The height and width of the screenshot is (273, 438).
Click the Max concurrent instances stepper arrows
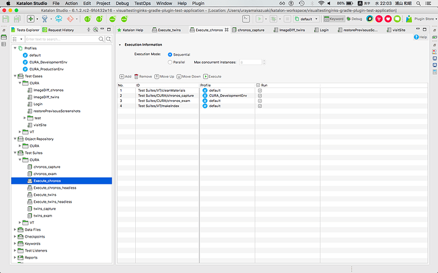pos(264,62)
